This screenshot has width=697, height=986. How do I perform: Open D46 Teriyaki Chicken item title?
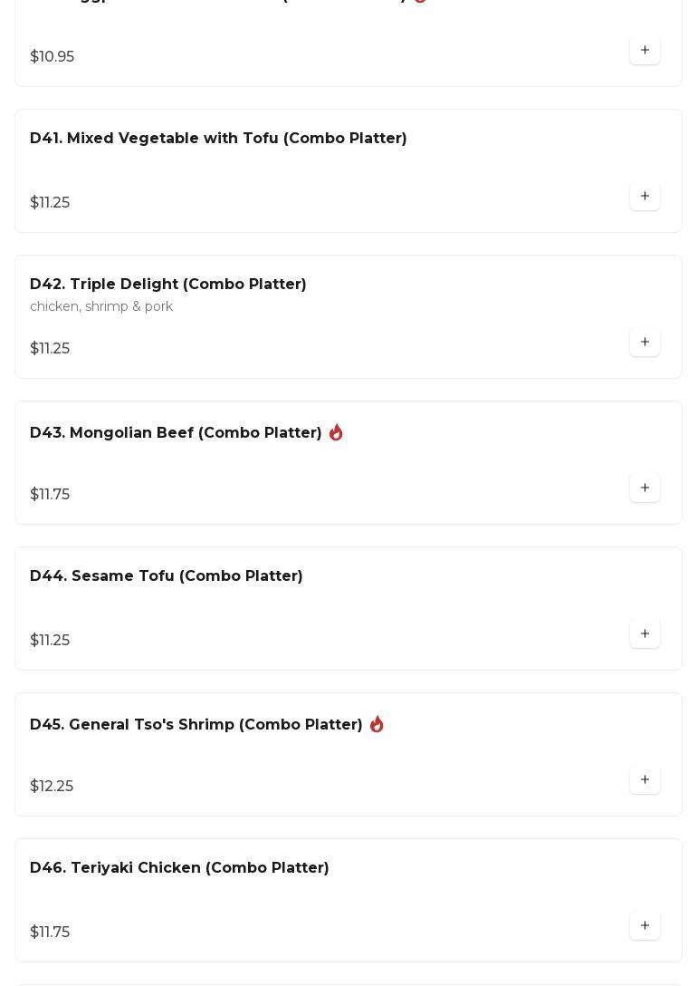point(179,868)
